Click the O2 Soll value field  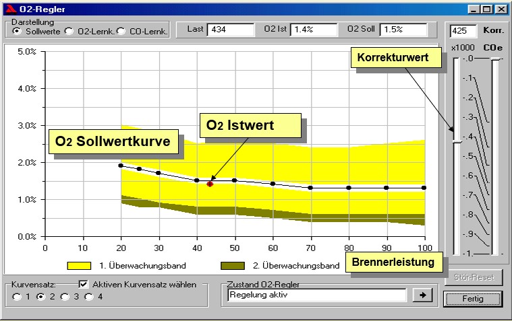tap(403, 30)
